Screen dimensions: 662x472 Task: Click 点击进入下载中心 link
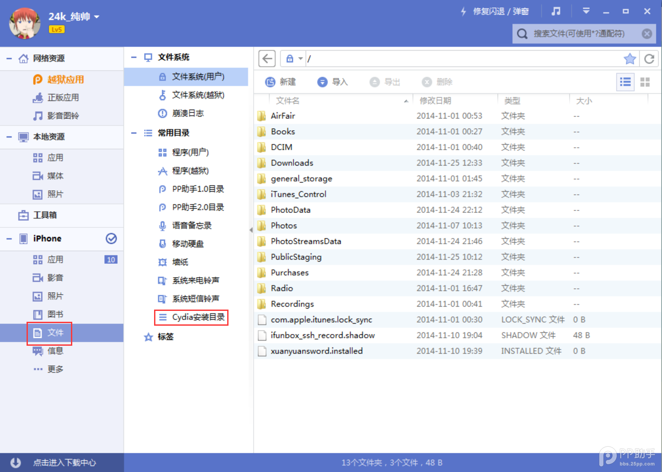click(x=65, y=462)
